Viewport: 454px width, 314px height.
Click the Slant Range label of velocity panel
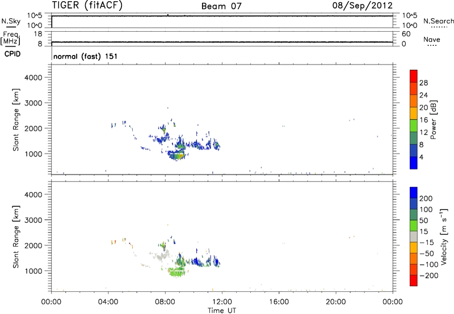tap(16, 237)
